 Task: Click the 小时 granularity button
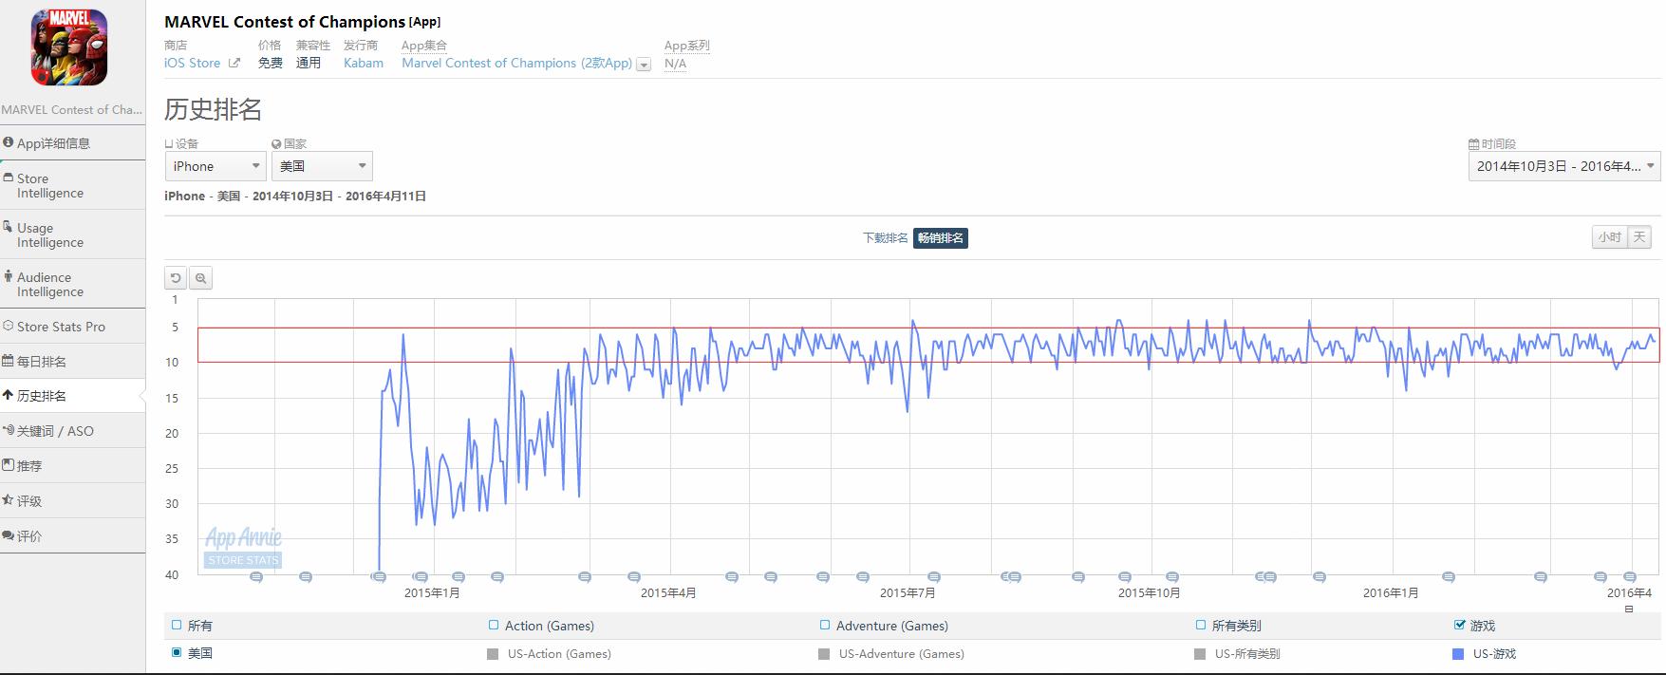(1609, 237)
